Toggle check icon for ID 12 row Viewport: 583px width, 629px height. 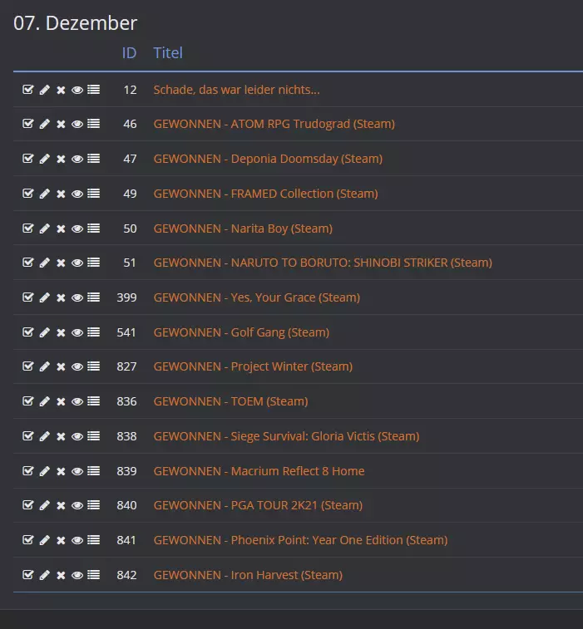click(x=27, y=89)
